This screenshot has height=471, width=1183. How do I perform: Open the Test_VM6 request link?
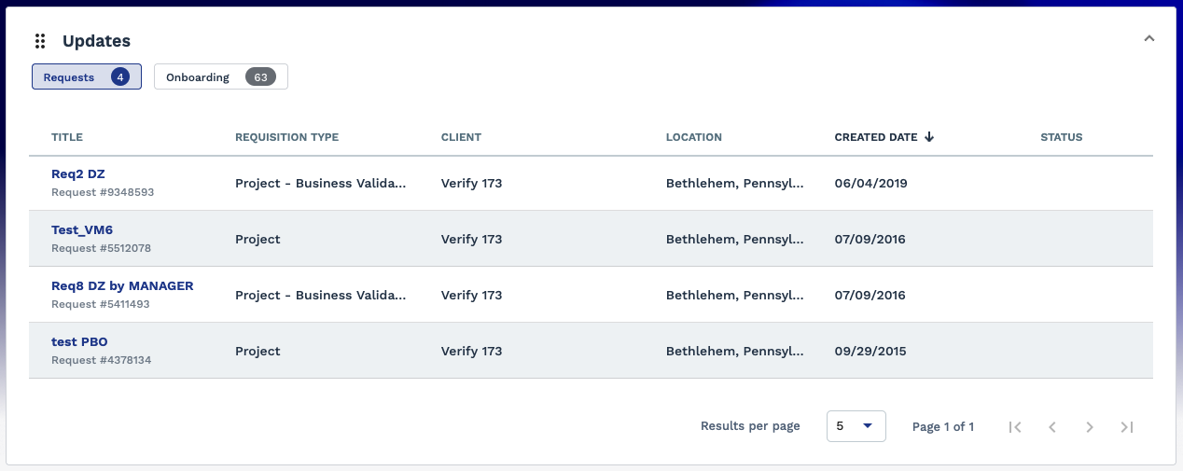click(x=82, y=230)
